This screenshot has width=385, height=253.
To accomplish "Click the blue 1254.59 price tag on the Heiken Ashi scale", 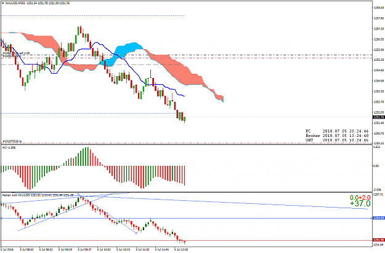I will click(378, 218).
